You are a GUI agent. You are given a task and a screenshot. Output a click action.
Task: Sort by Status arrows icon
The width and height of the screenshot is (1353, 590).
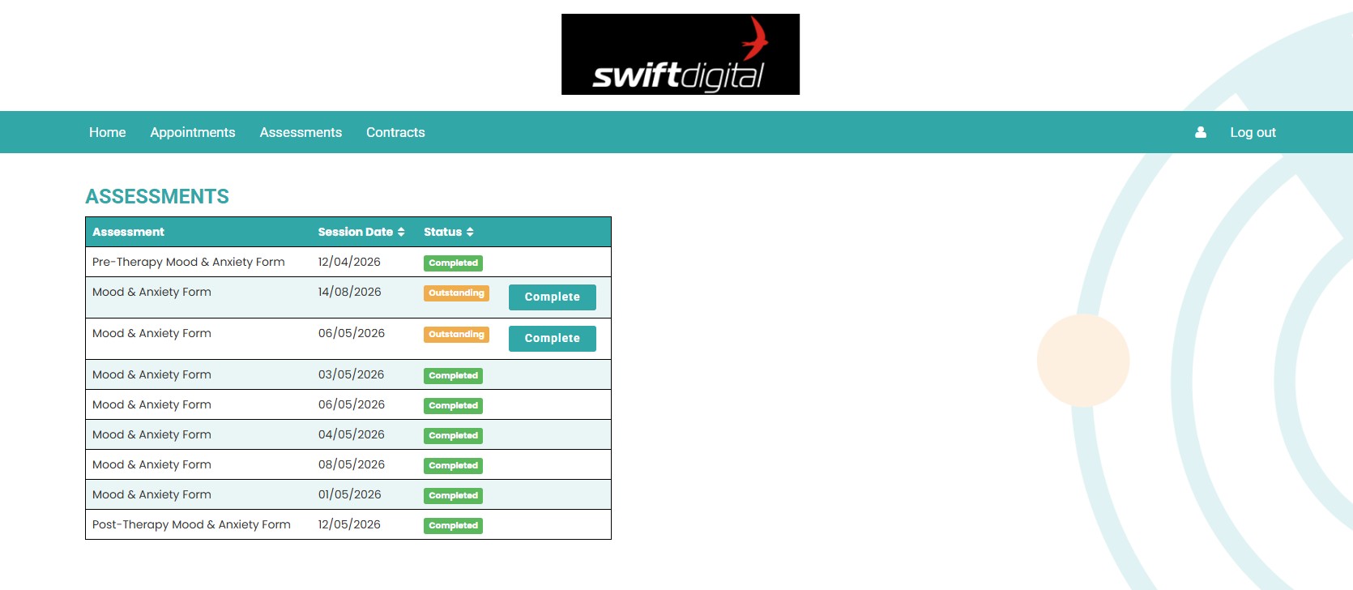pyautogui.click(x=470, y=232)
